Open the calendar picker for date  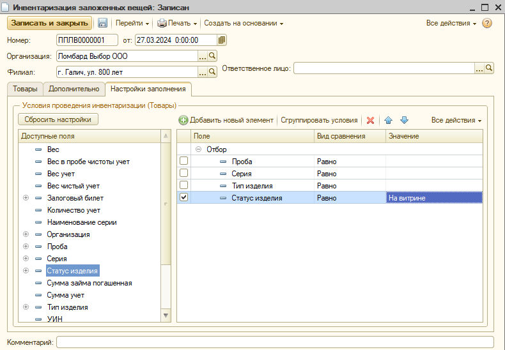click(222, 40)
